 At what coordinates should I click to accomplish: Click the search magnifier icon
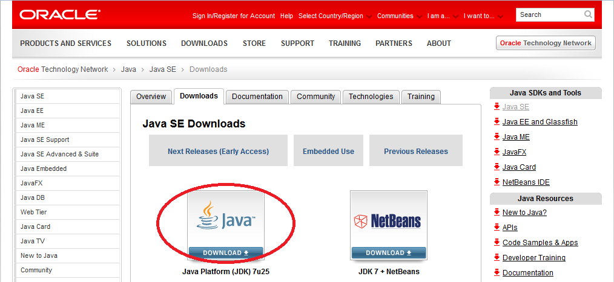pos(588,14)
